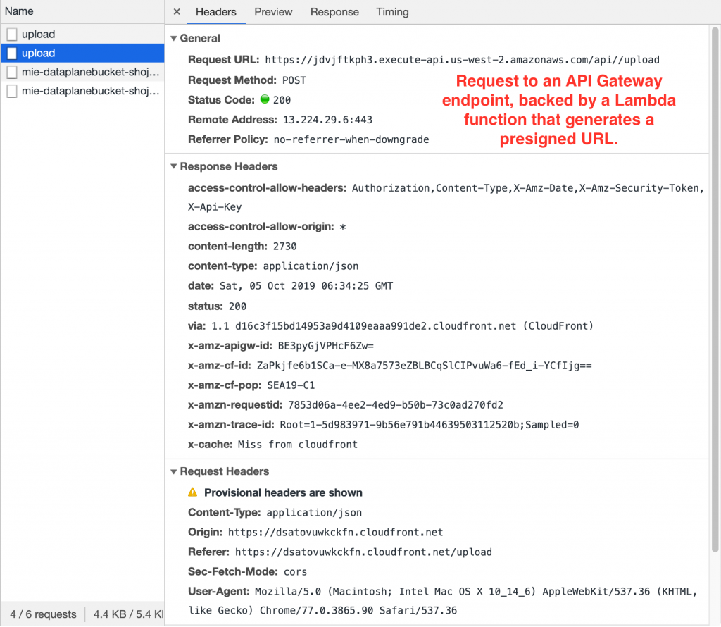Screen dimensions: 721x627
Task: Collapse the Request Headers section
Action: pos(173,471)
